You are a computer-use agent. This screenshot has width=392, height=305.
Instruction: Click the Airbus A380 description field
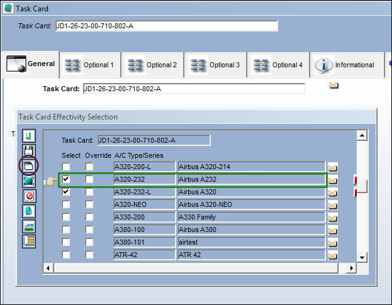tap(251, 230)
